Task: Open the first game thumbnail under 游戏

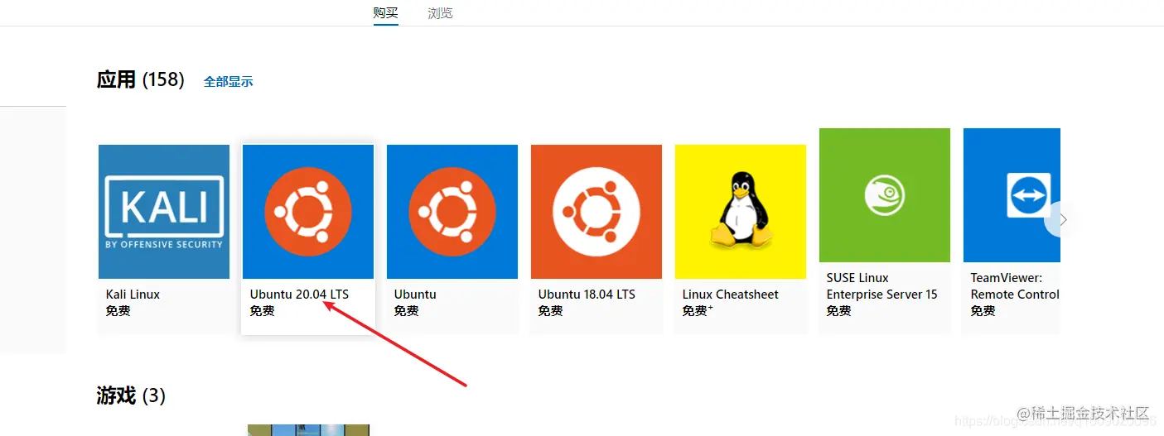Action: click(308, 430)
